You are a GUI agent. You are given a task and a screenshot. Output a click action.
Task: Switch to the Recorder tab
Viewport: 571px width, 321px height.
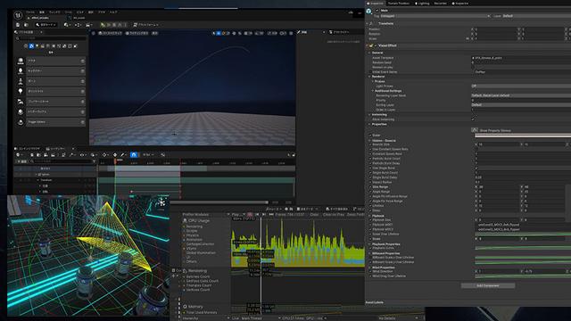[x=440, y=4]
